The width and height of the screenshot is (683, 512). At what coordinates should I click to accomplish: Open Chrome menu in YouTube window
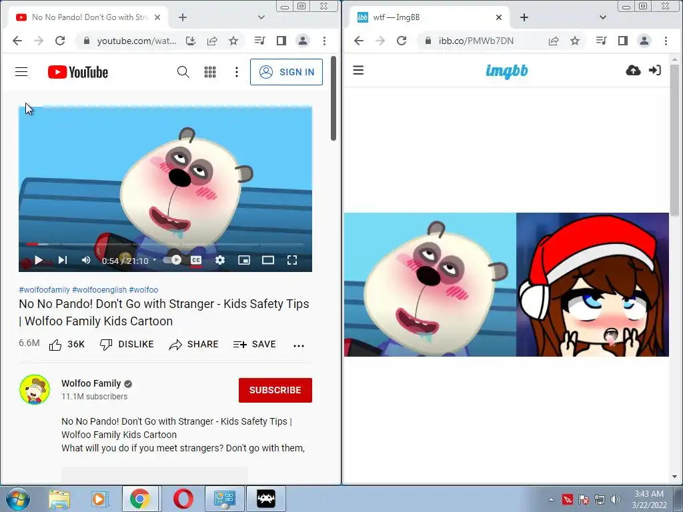(324, 41)
